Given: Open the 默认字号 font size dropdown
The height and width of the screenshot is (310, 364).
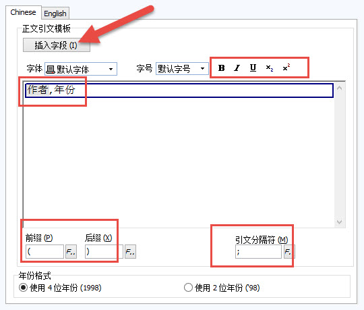Looking at the screenshot, I should click(x=182, y=69).
